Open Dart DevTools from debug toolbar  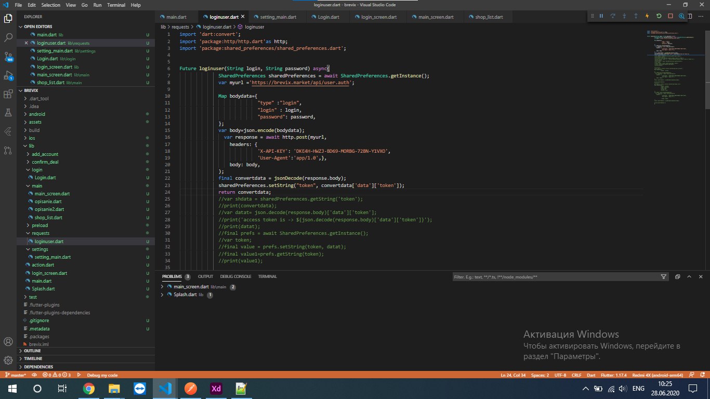pos(682,16)
